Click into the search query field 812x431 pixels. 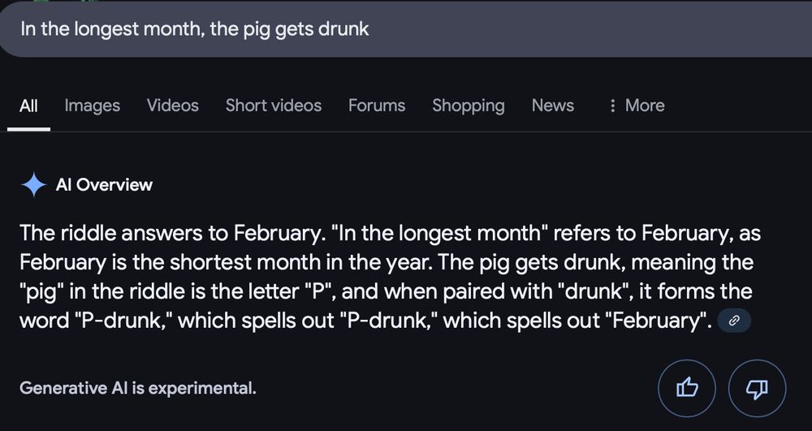pos(406,29)
